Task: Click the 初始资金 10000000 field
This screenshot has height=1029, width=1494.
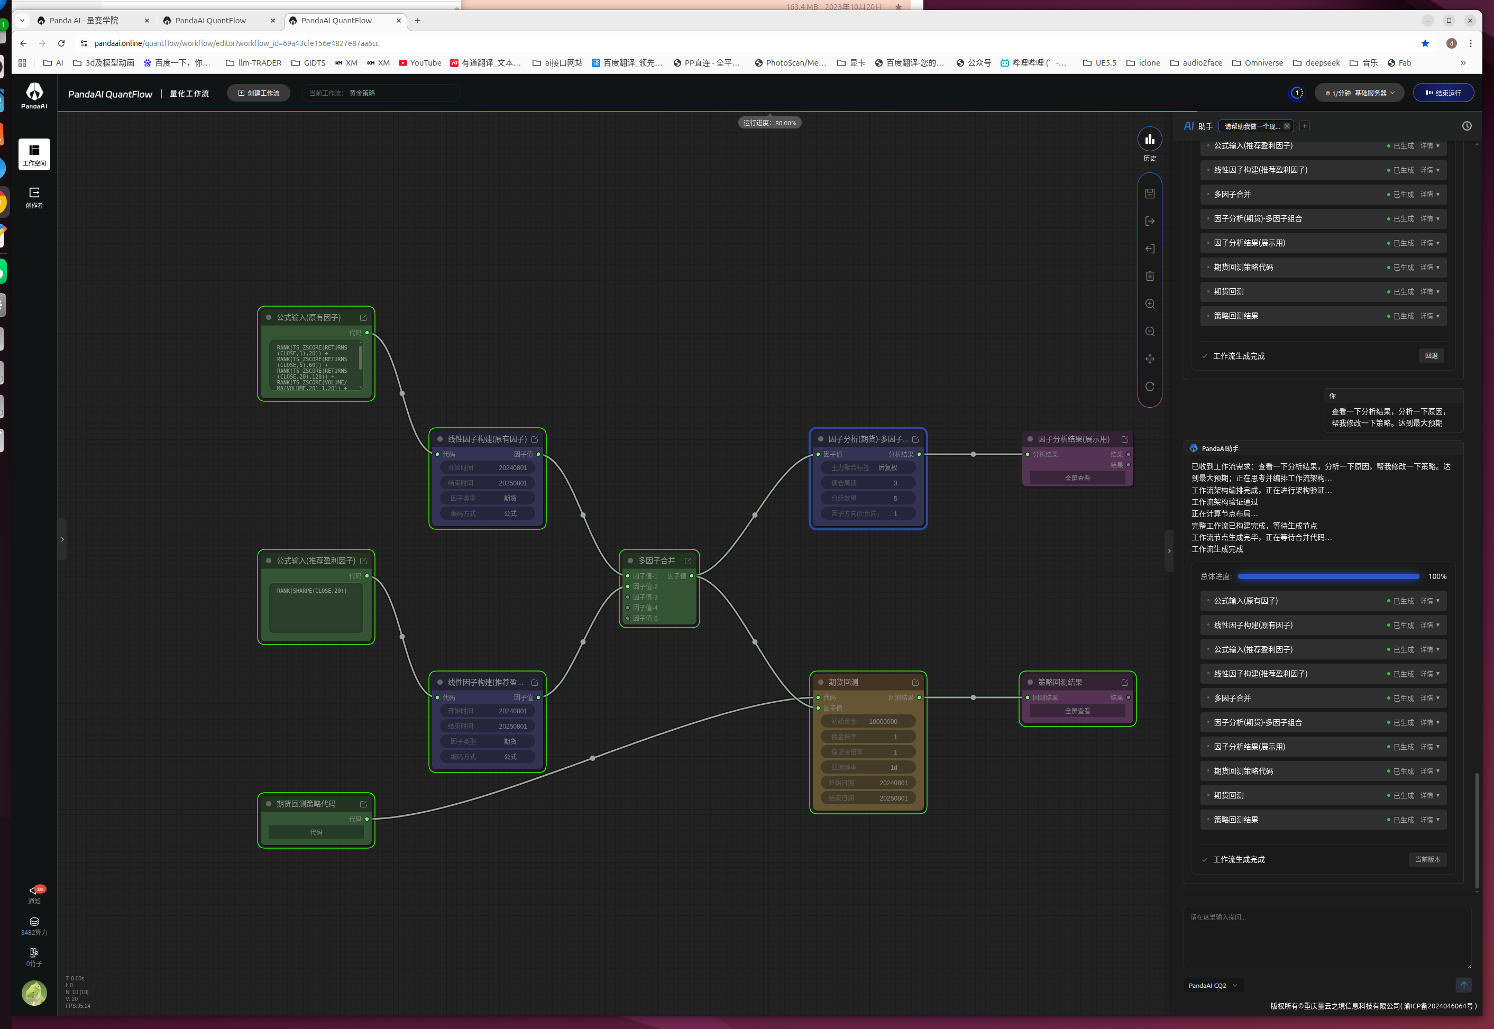Action: click(868, 722)
